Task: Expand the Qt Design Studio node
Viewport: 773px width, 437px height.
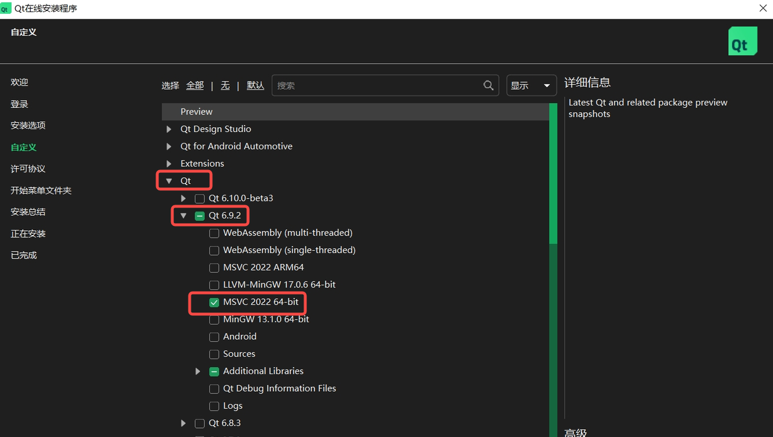Action: point(169,129)
